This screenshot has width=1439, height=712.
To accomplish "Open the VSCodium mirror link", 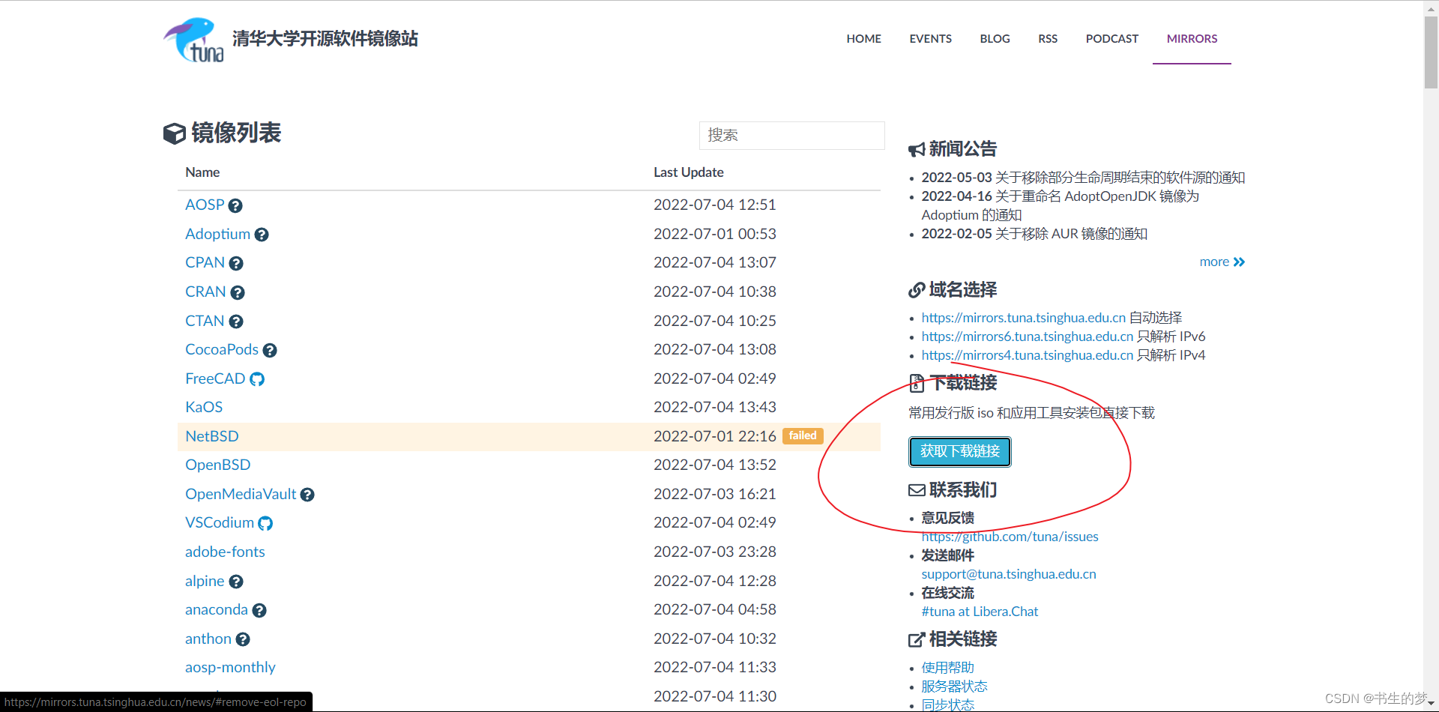I will 220,522.
